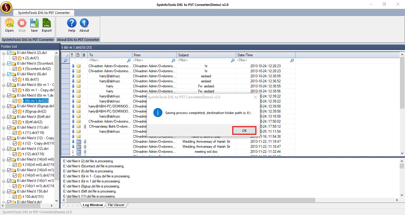Click the Open toolbar icon
The height and width of the screenshot is (215, 405).
[x=9, y=23]
